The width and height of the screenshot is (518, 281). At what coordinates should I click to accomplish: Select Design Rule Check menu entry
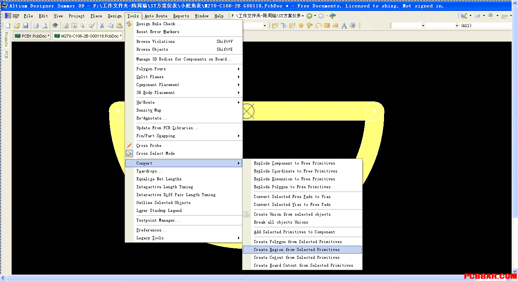tap(184, 24)
